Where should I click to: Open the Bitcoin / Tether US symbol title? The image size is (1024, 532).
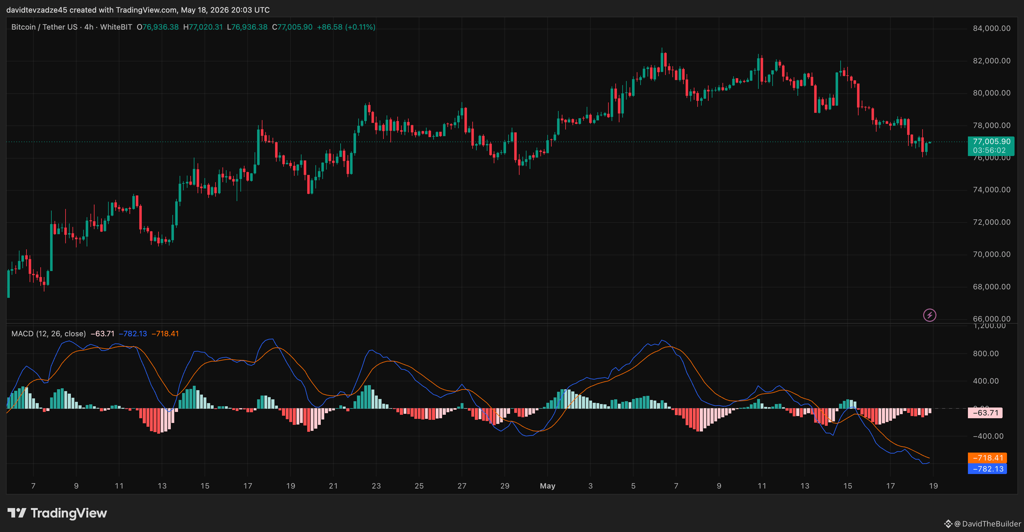pos(44,27)
